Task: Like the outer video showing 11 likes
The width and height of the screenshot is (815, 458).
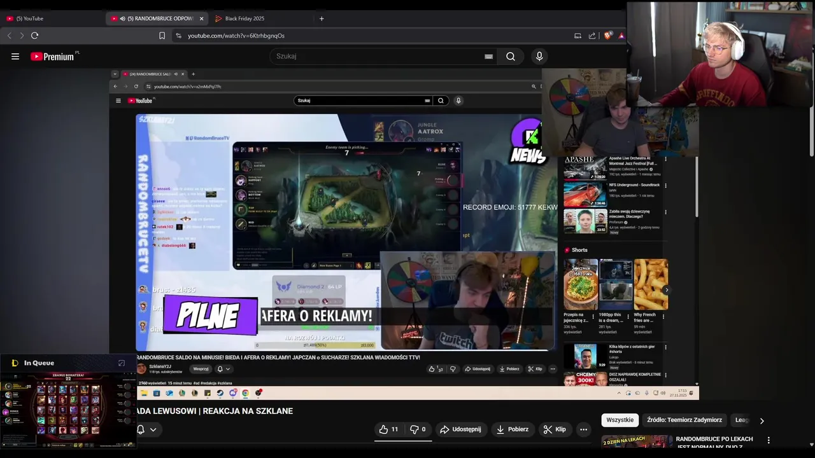Action: point(388,429)
